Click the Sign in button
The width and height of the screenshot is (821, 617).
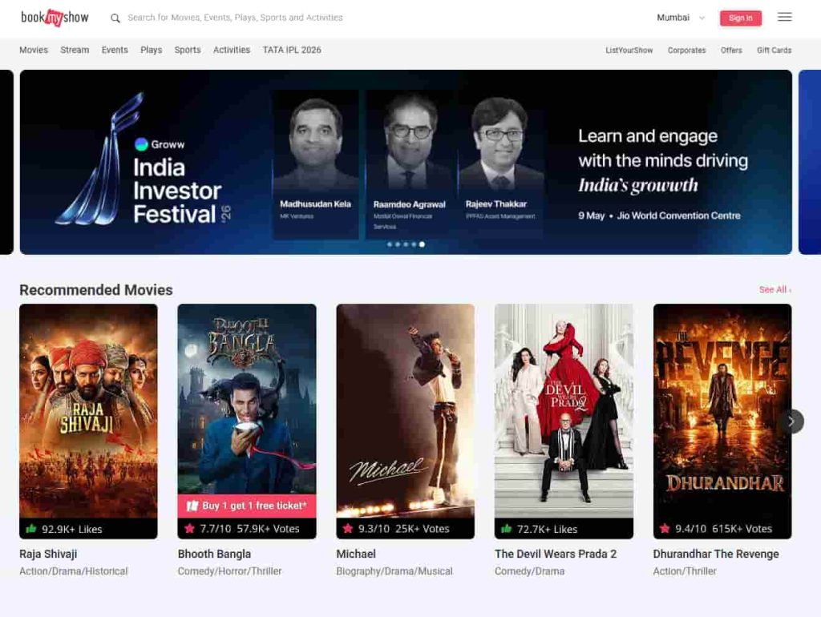pos(740,18)
